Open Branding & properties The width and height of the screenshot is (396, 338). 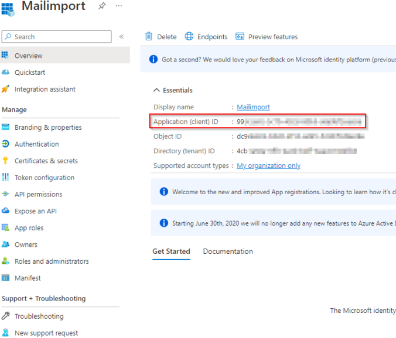[x=48, y=127]
